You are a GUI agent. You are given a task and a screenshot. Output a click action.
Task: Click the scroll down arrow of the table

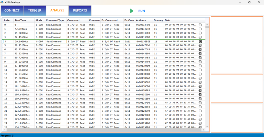point(207,126)
